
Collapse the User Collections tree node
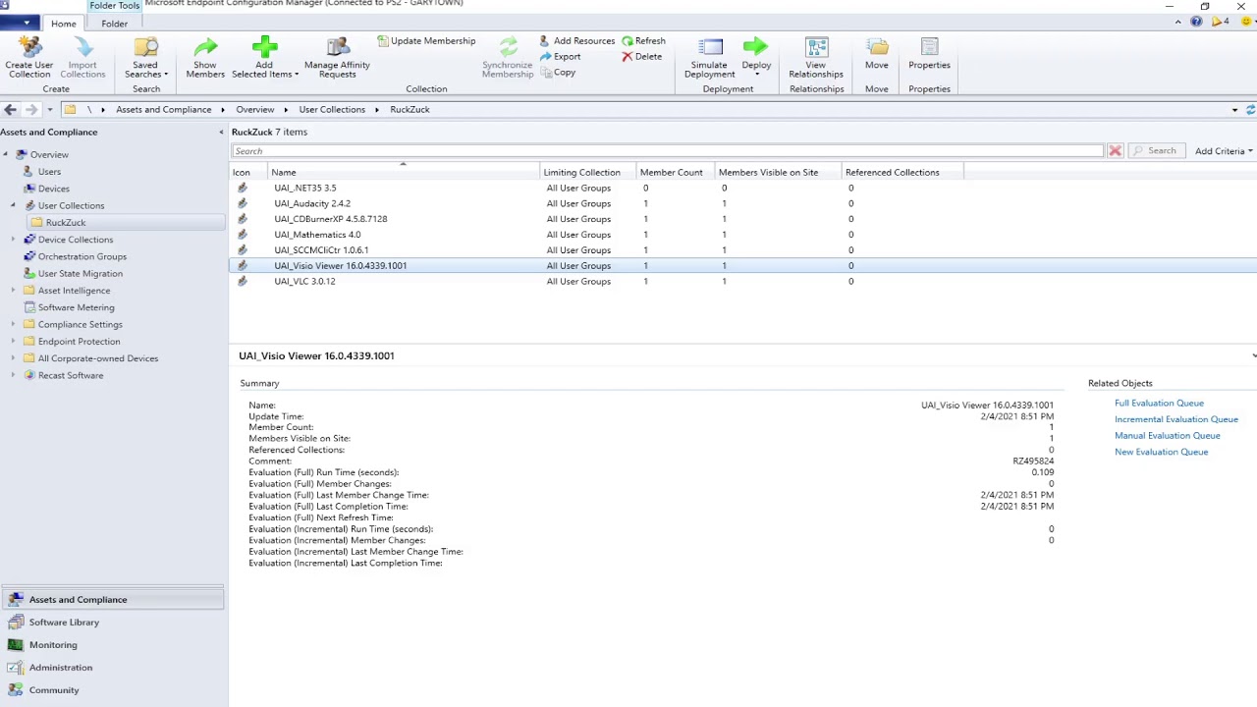point(14,205)
